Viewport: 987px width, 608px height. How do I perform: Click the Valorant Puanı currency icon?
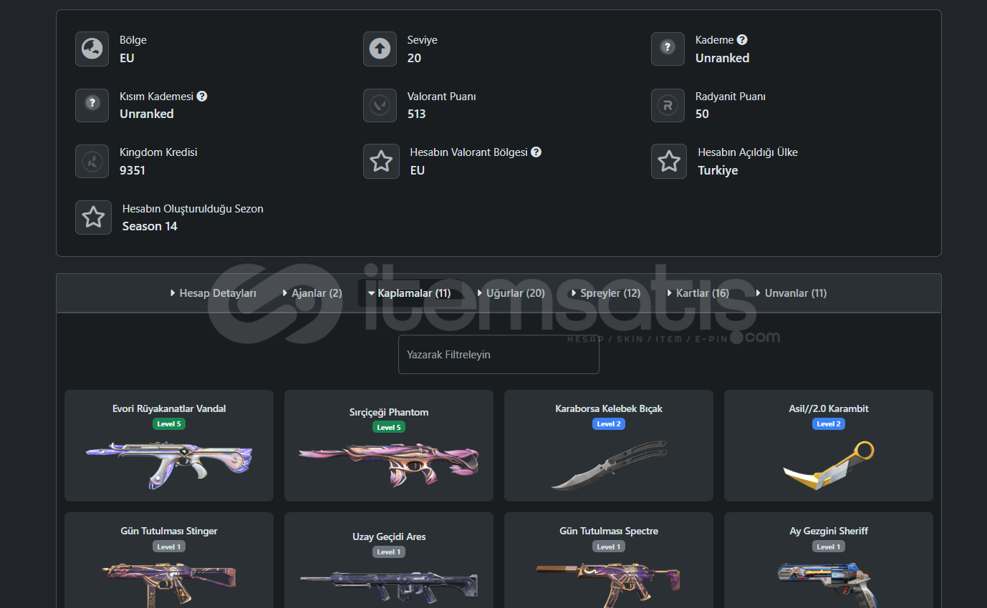[380, 105]
